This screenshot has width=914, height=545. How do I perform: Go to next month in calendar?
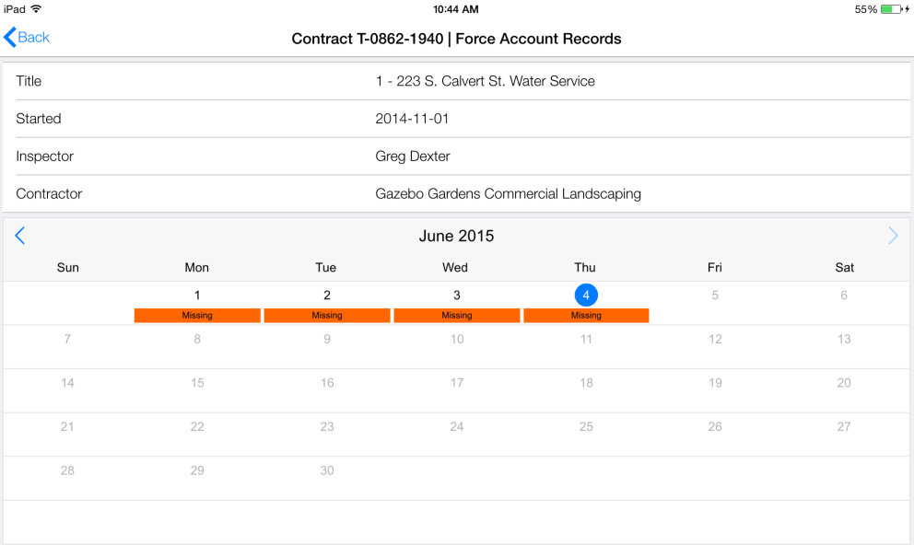point(893,236)
